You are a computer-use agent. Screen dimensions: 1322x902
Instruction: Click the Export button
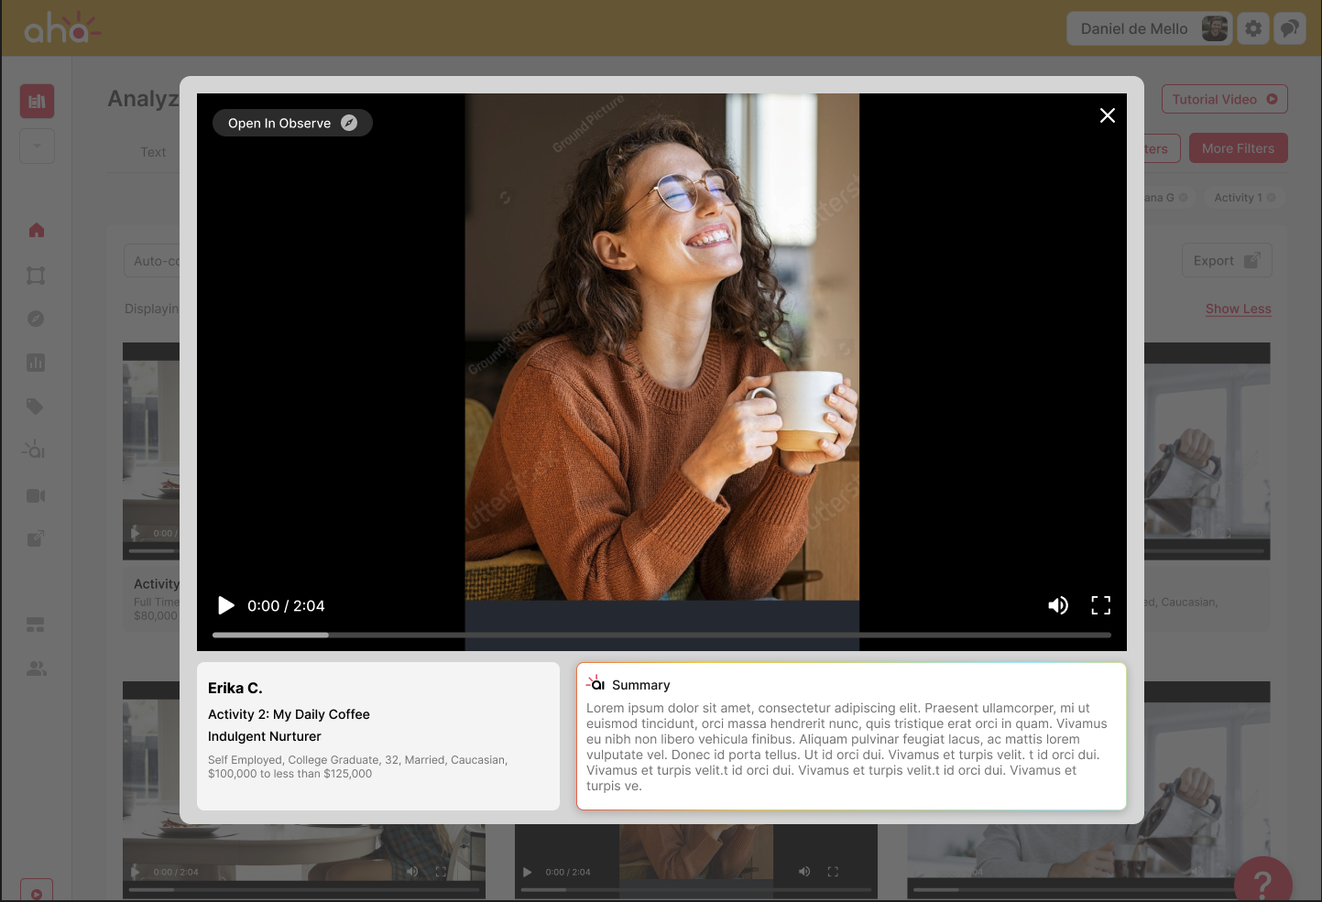point(1227,261)
